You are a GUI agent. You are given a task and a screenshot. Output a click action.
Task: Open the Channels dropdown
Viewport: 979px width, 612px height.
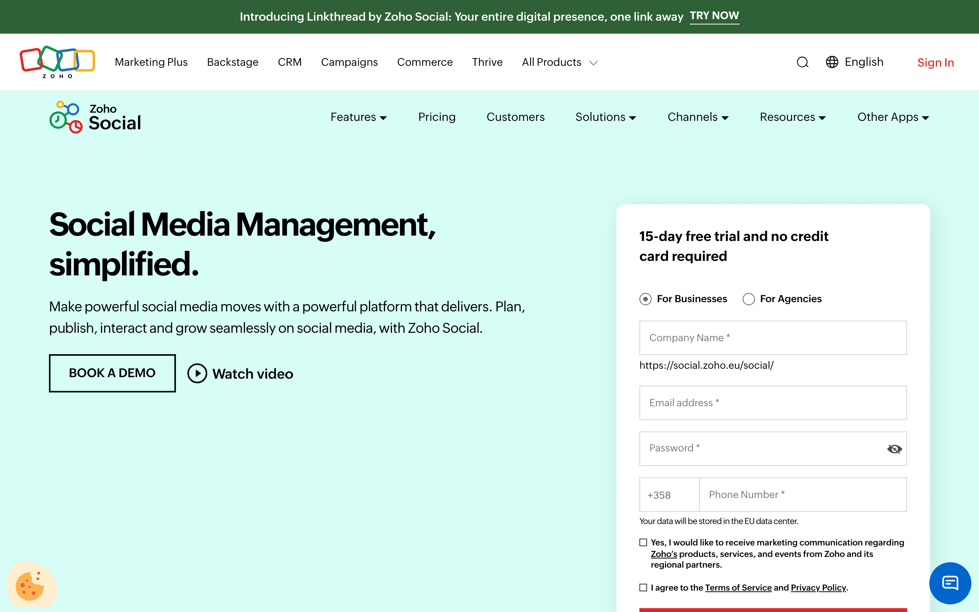[698, 117]
